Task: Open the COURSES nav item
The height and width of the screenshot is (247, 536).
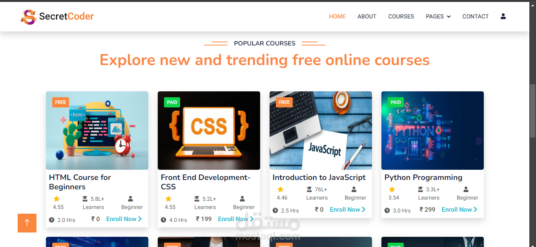Action: point(401,16)
